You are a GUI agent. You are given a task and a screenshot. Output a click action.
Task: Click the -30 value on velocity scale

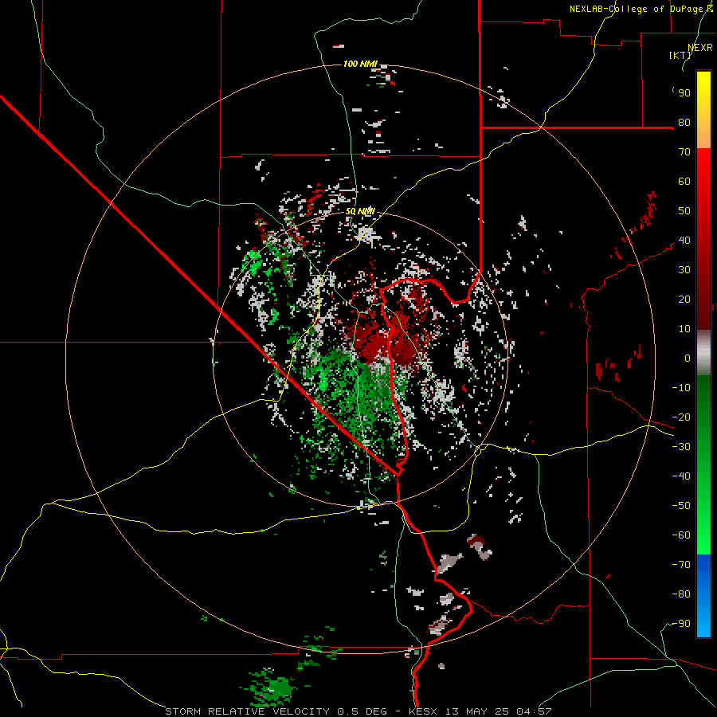click(681, 447)
